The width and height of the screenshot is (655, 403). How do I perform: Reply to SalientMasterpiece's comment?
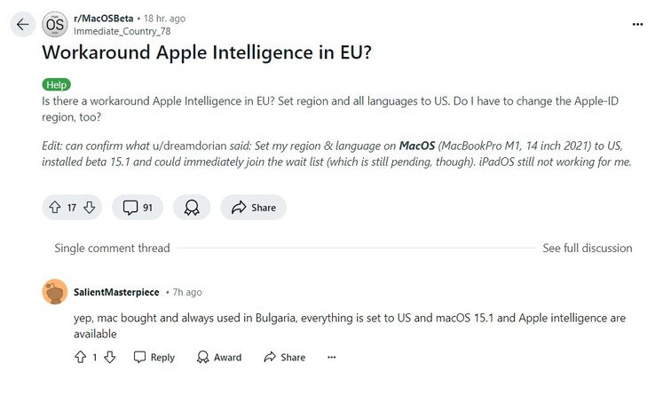click(x=154, y=357)
